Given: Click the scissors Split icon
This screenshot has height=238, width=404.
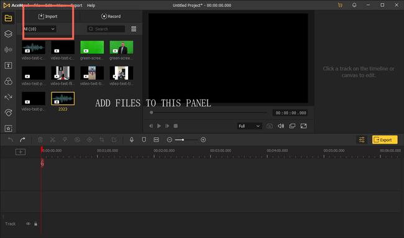Looking at the screenshot, I should coord(53,140).
